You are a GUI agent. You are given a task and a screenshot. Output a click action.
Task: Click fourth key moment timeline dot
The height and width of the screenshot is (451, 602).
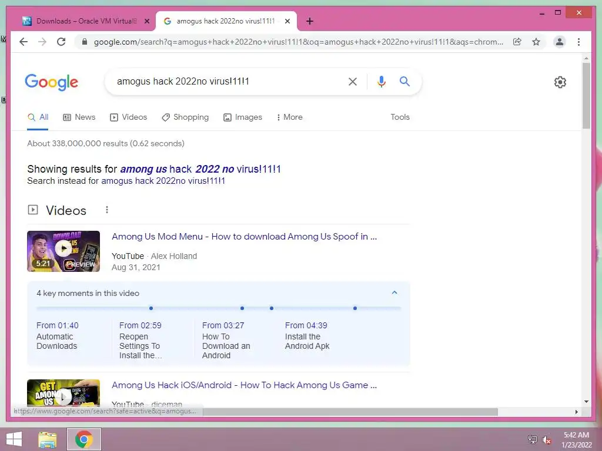354,308
